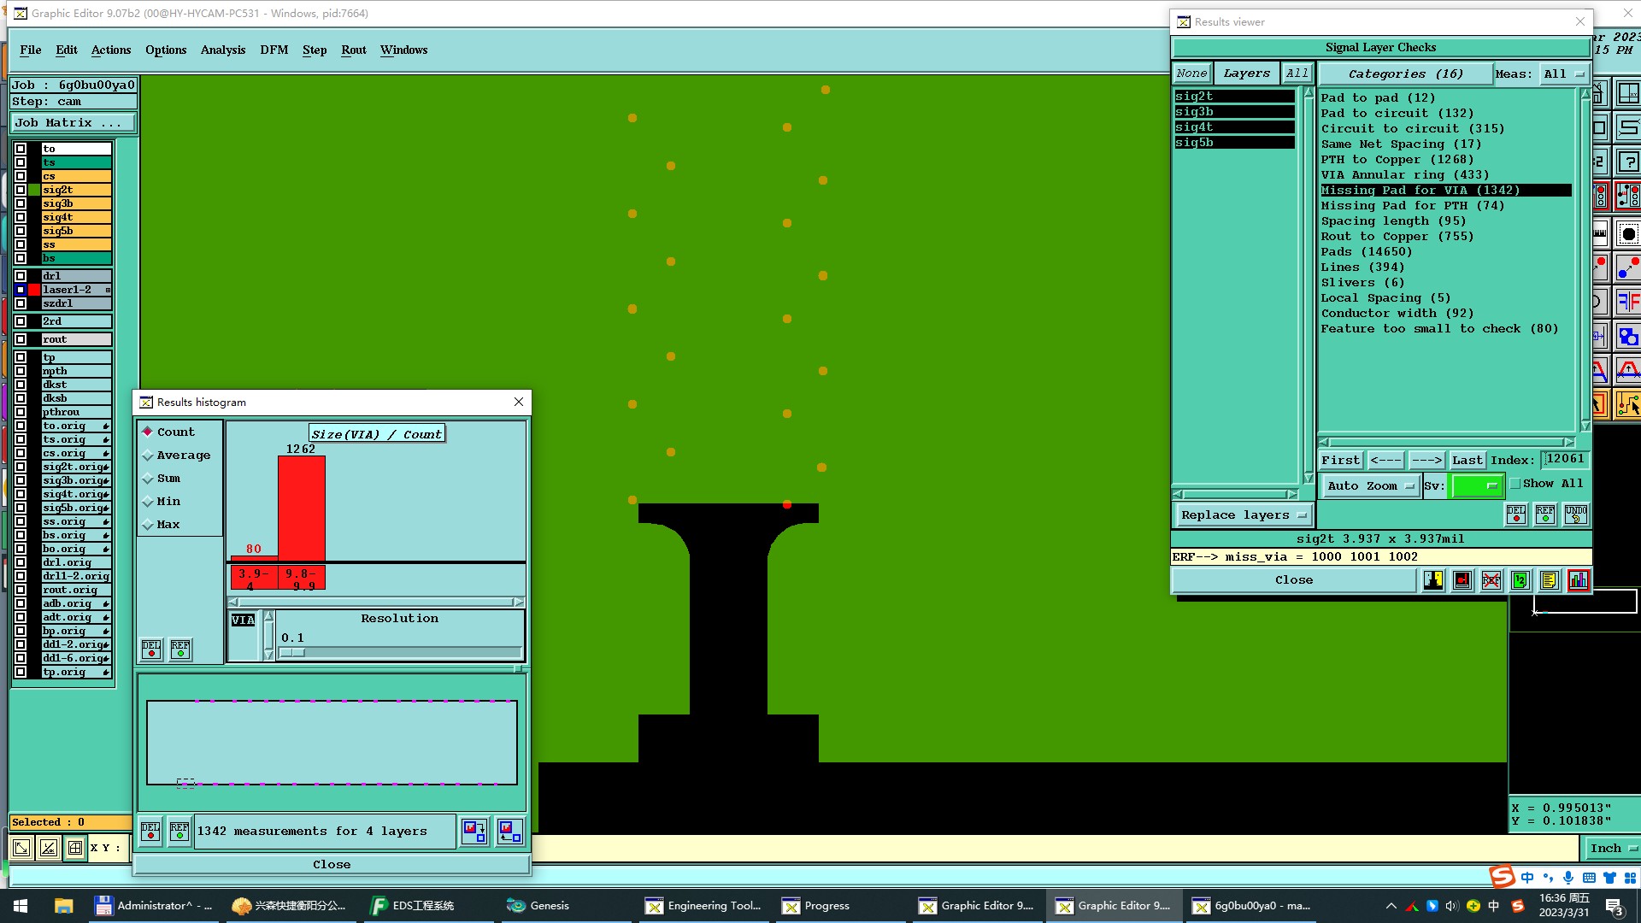Click the UNDO icon in Results viewer
The height and width of the screenshot is (923, 1641).
(x=1575, y=514)
